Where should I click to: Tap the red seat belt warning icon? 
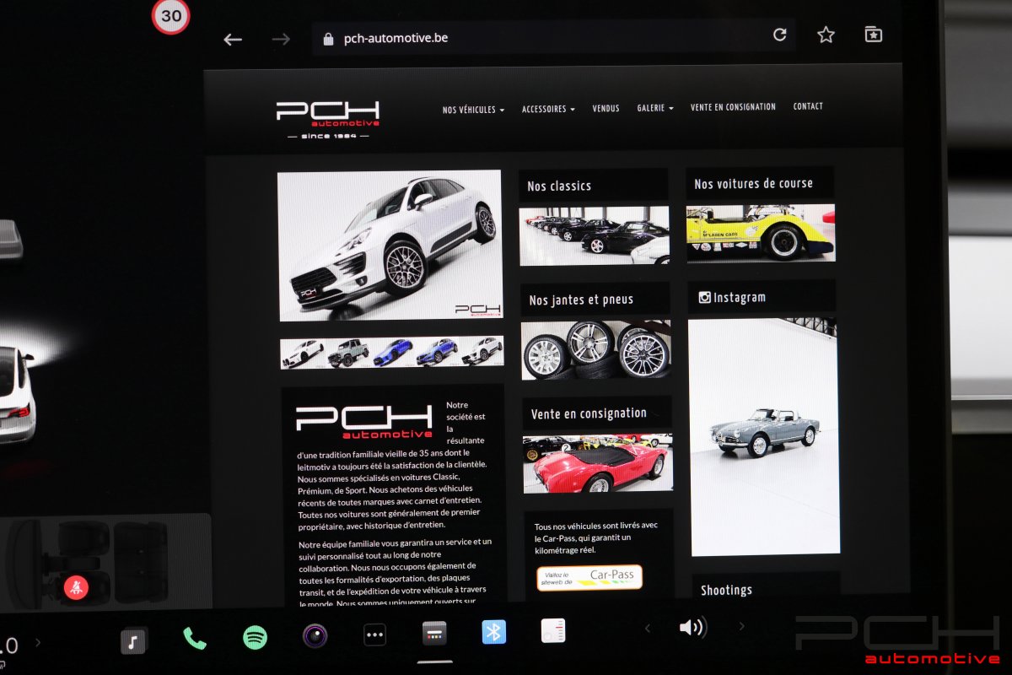76,586
